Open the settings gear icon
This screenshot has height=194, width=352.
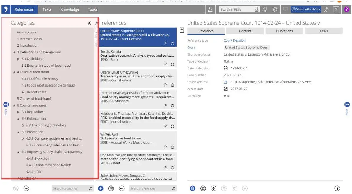pyautogui.click(x=275, y=9)
